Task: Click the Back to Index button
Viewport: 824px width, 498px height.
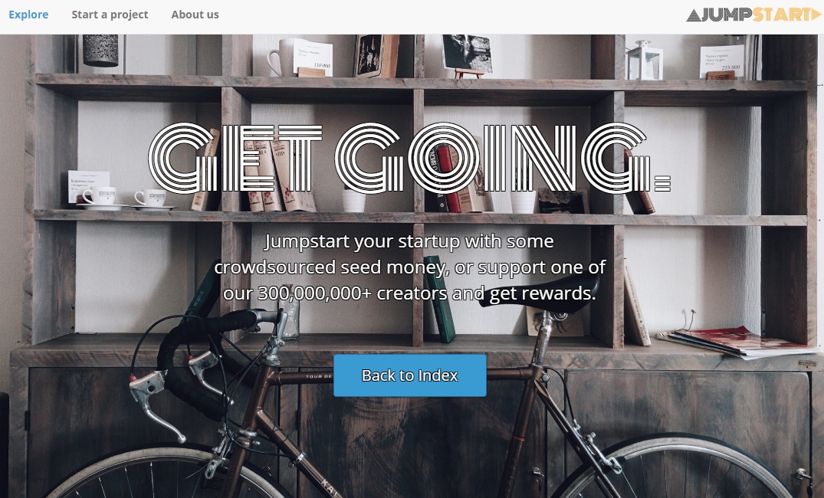Action: tap(410, 375)
